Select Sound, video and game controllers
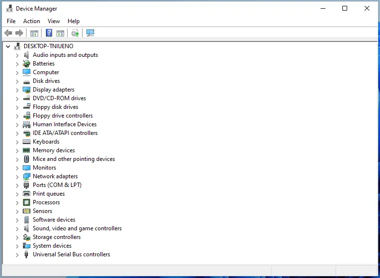The width and height of the screenshot is (380, 278). (77, 228)
